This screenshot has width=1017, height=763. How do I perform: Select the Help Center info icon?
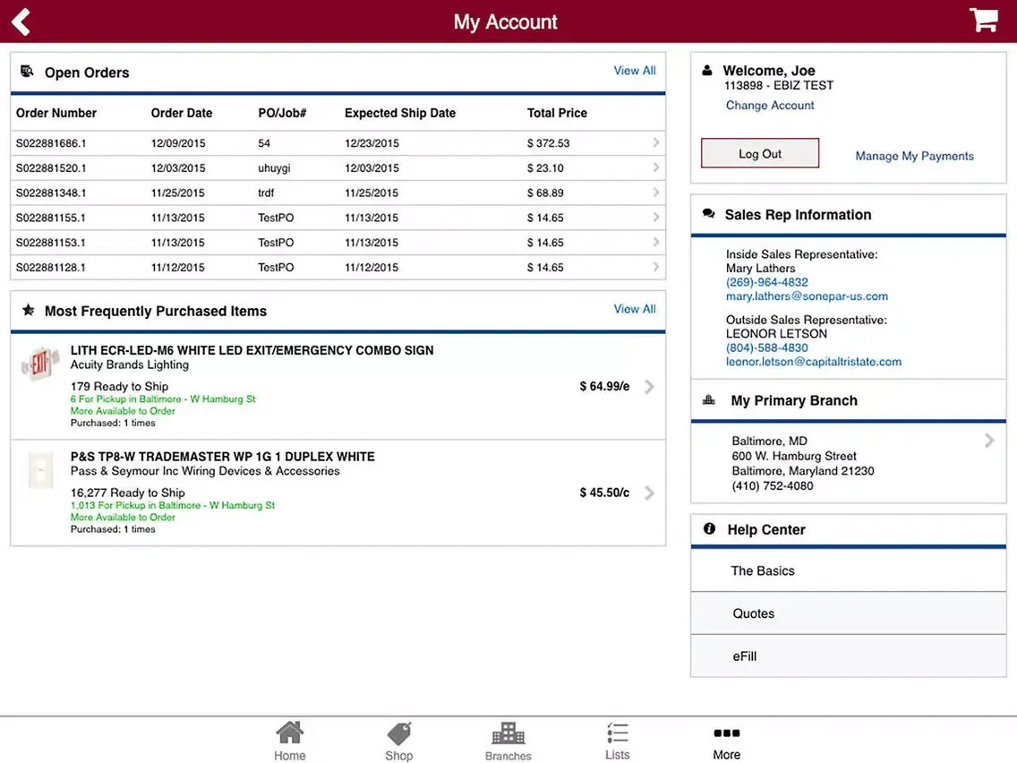coord(709,528)
